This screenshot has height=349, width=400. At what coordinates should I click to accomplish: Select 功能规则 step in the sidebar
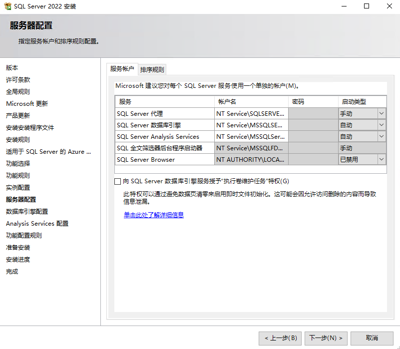point(18,176)
